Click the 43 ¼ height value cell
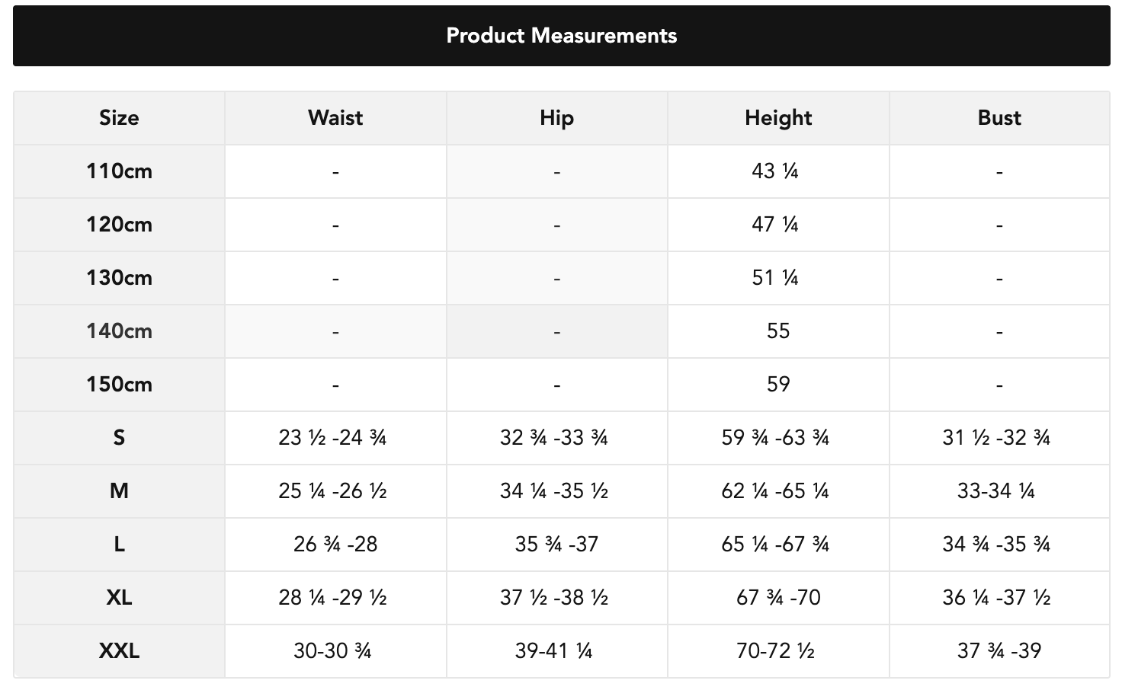Viewport: 1122px width, 690px height. 775,171
